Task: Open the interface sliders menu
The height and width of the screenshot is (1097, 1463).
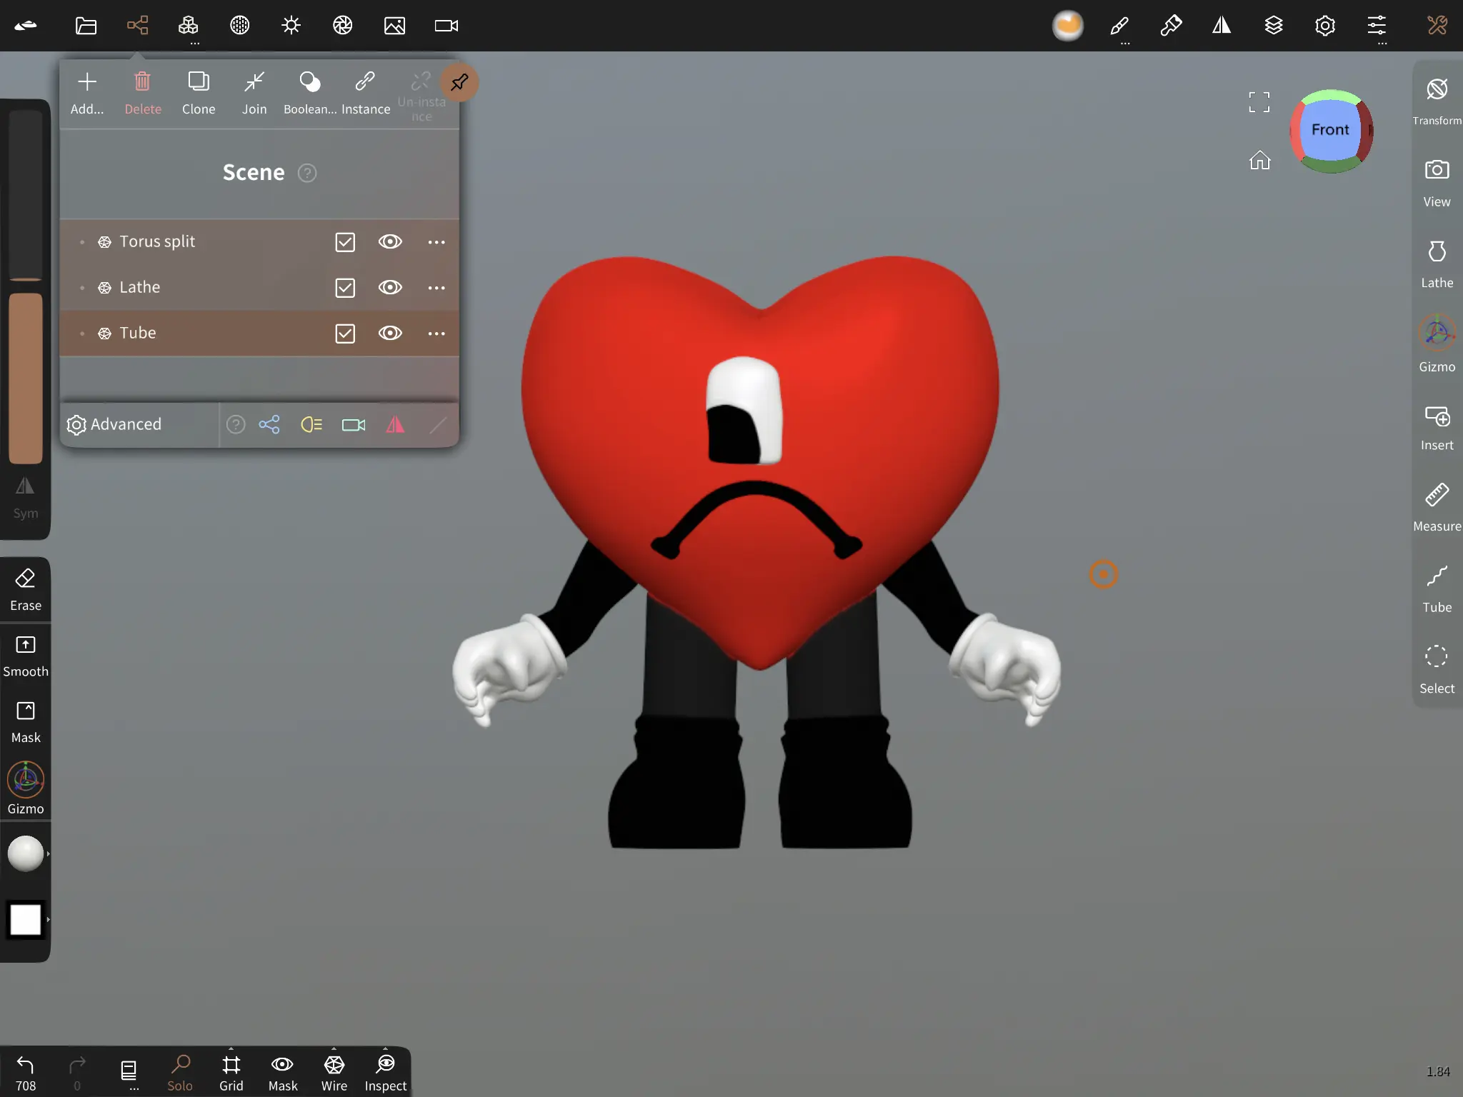Action: (1377, 26)
